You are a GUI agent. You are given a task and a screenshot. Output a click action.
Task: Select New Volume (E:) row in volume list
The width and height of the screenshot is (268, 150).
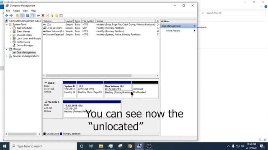click(100, 31)
